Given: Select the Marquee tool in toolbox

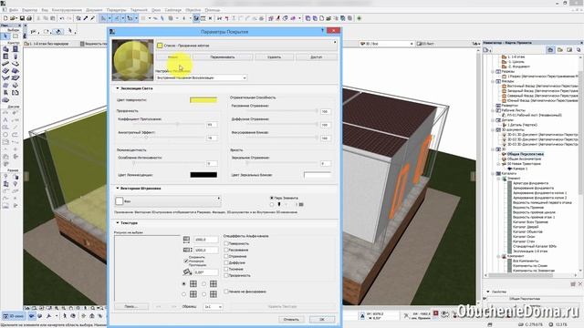Looking at the screenshot, I should [16, 36].
